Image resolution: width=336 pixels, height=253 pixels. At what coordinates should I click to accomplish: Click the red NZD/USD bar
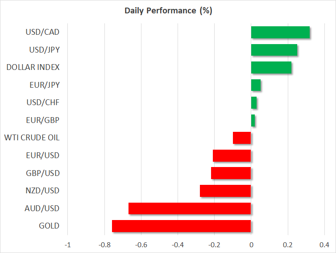point(225,191)
